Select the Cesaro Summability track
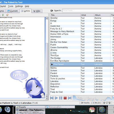Viewport: 114px width, 114px height. (59, 47)
